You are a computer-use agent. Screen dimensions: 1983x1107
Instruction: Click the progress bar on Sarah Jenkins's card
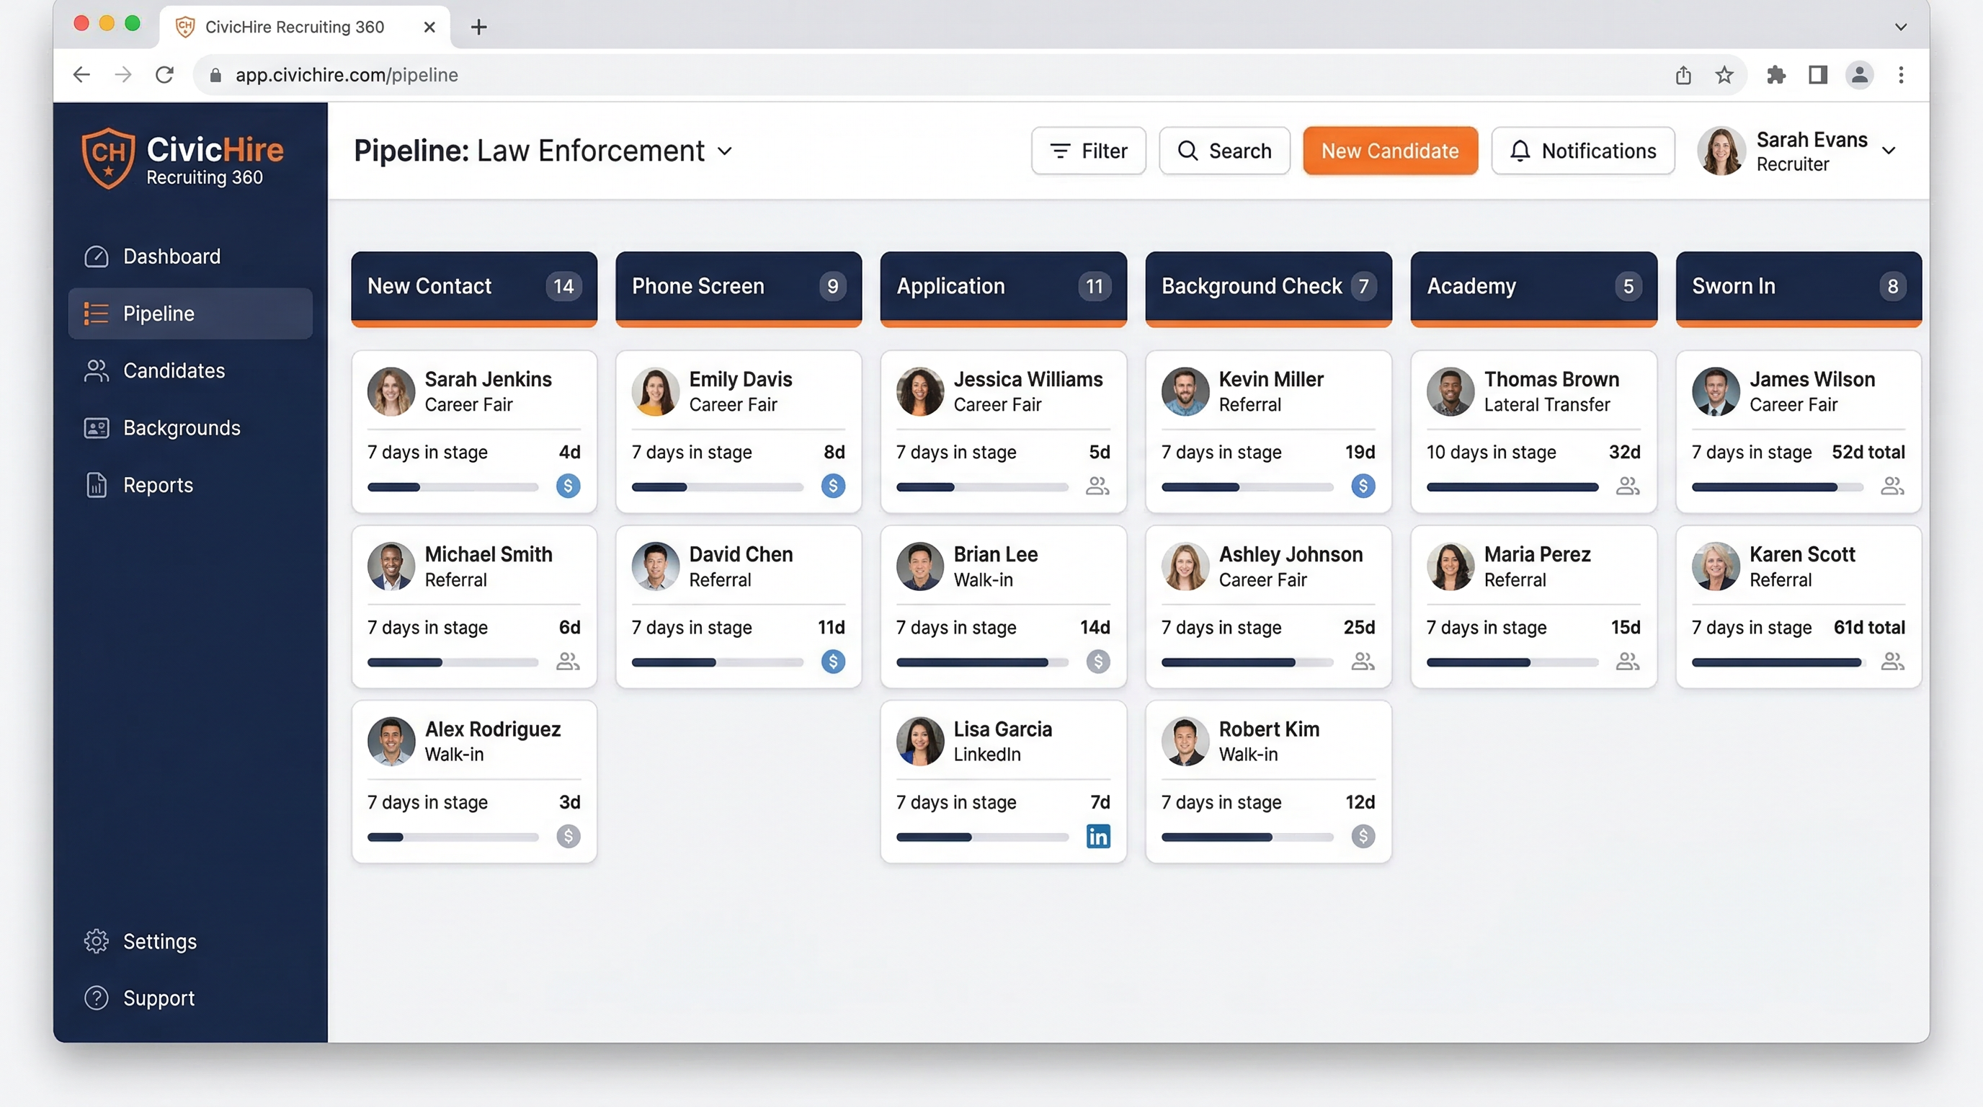pos(453,486)
